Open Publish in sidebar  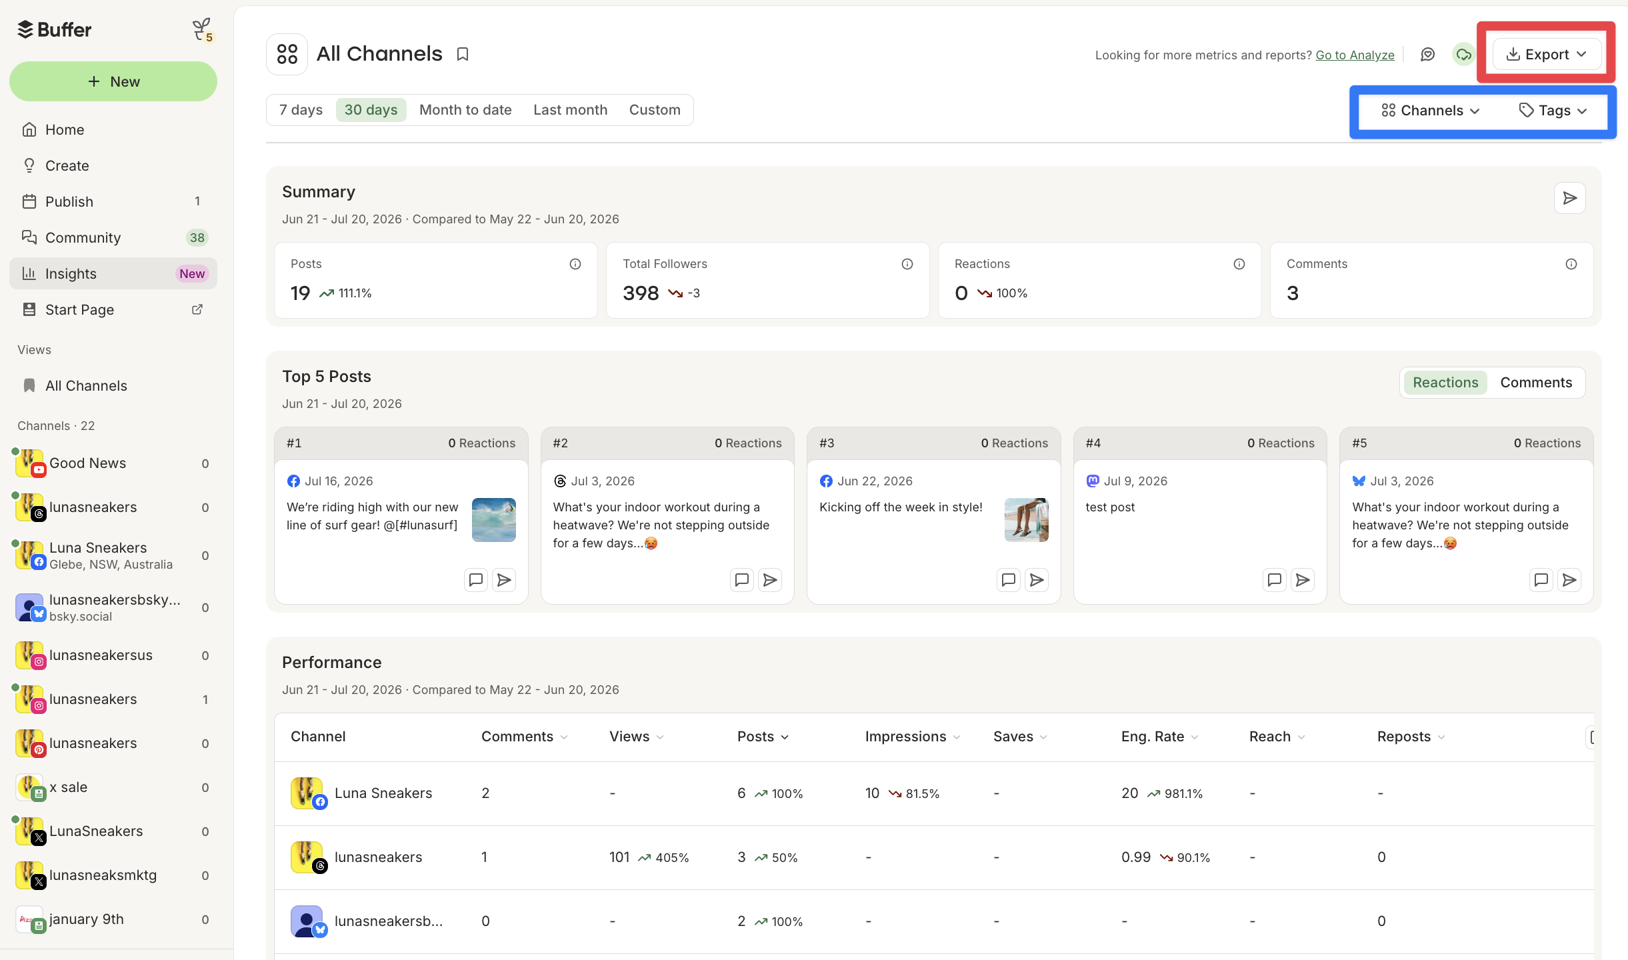click(113, 201)
